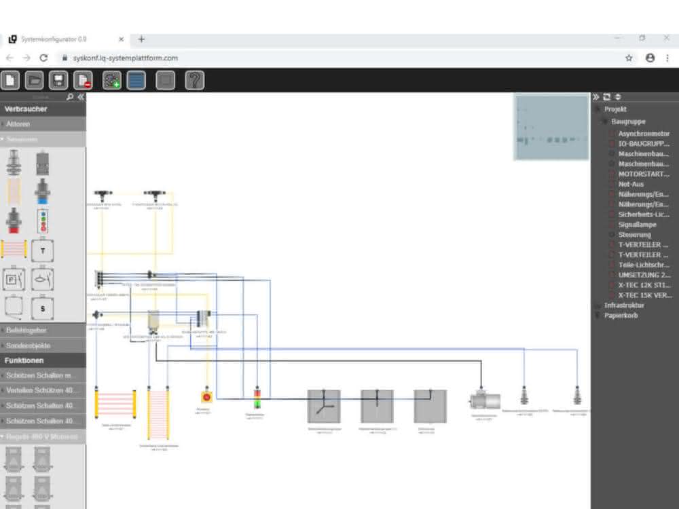Open a new browser tab
Image resolution: width=679 pixels, height=509 pixels.
pyautogui.click(x=141, y=39)
